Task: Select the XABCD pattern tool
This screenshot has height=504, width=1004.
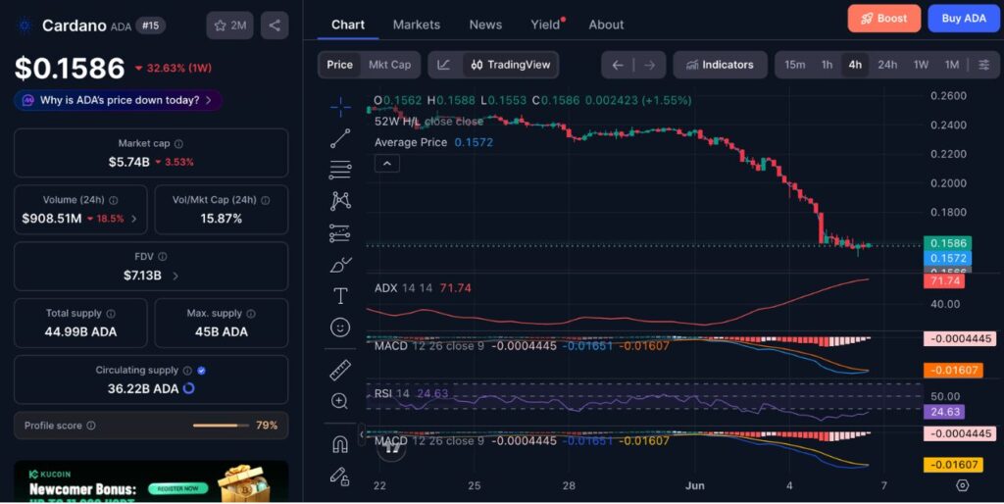Action: tap(340, 201)
